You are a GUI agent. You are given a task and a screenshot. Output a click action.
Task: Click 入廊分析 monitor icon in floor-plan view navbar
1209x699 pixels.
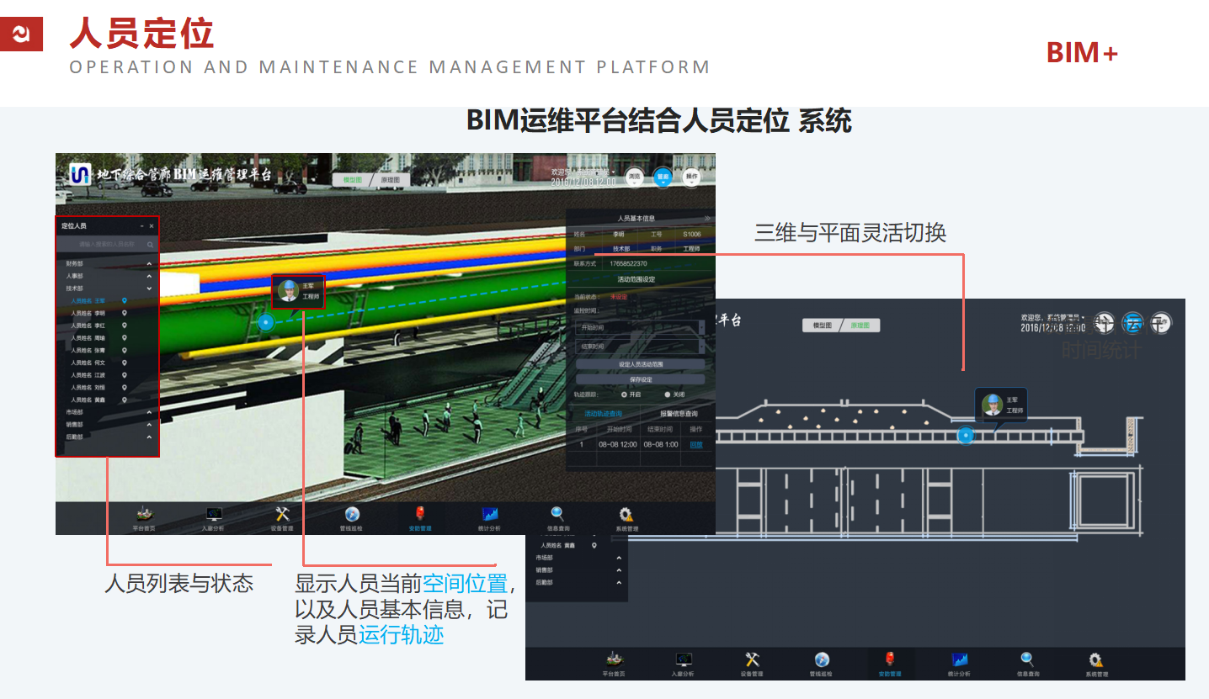pyautogui.click(x=683, y=661)
